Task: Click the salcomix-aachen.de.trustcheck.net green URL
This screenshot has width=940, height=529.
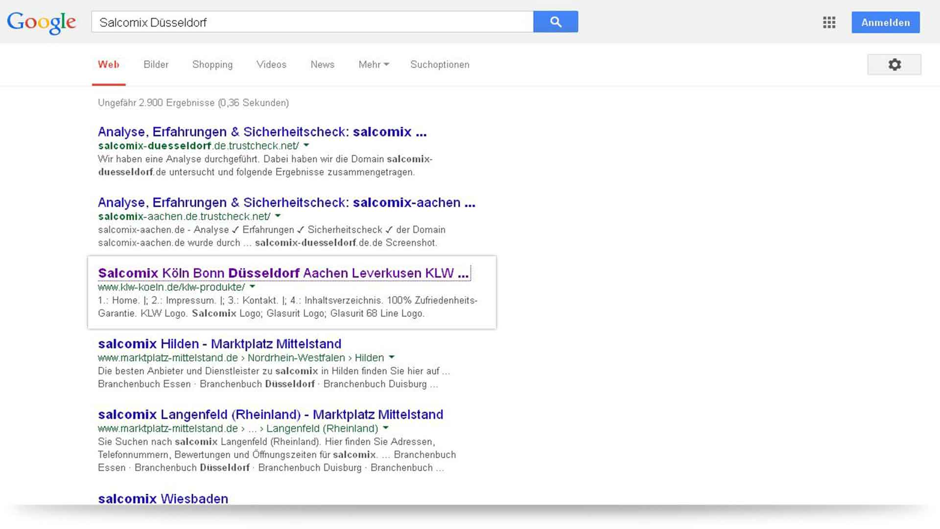Action: tap(184, 216)
